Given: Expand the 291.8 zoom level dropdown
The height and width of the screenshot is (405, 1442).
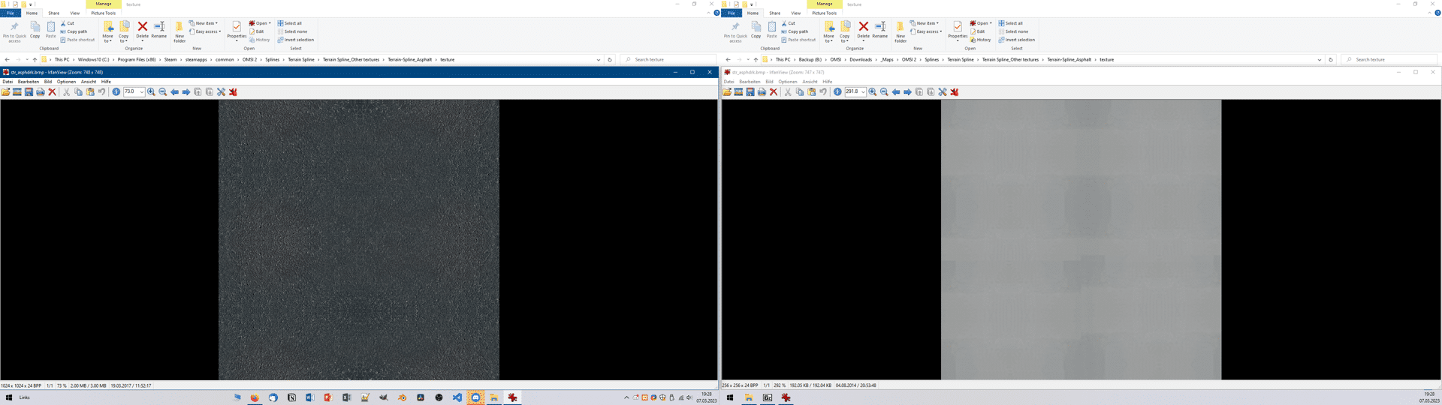Looking at the screenshot, I should tap(863, 92).
